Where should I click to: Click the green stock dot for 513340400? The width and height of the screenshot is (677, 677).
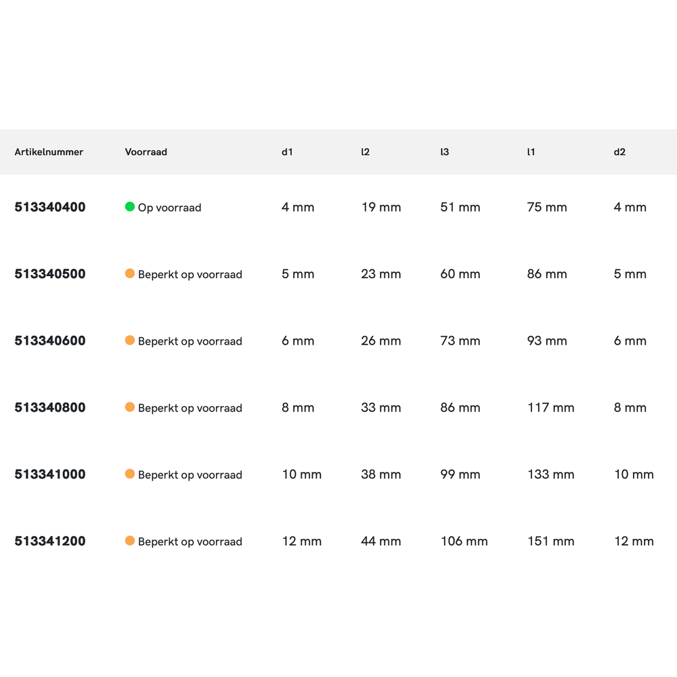coord(130,206)
